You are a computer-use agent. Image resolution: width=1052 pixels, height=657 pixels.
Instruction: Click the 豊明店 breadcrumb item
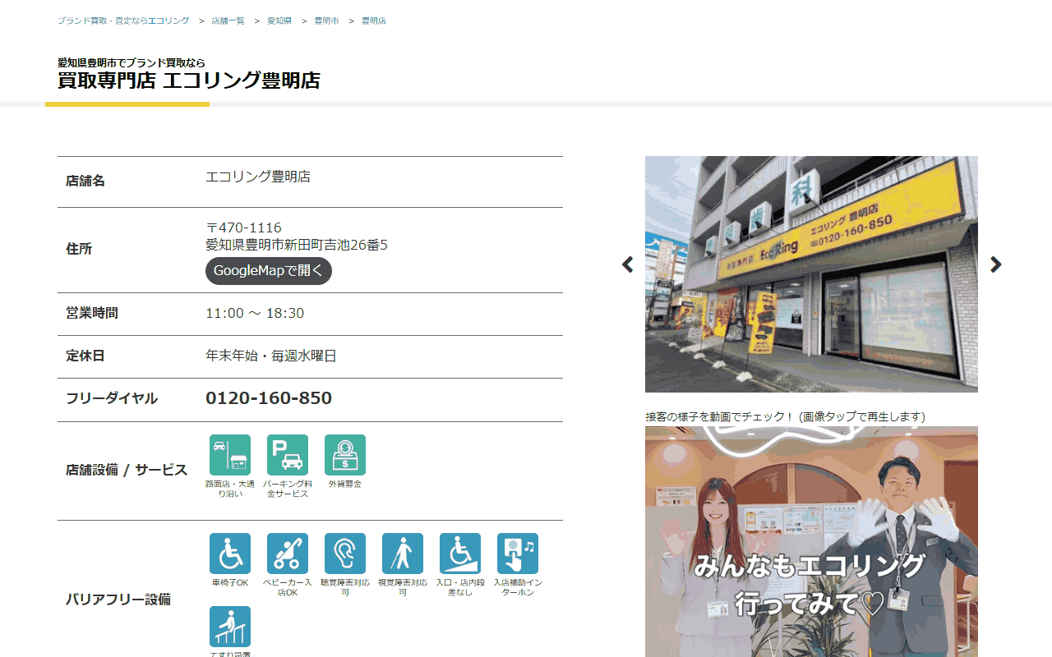[x=374, y=21]
